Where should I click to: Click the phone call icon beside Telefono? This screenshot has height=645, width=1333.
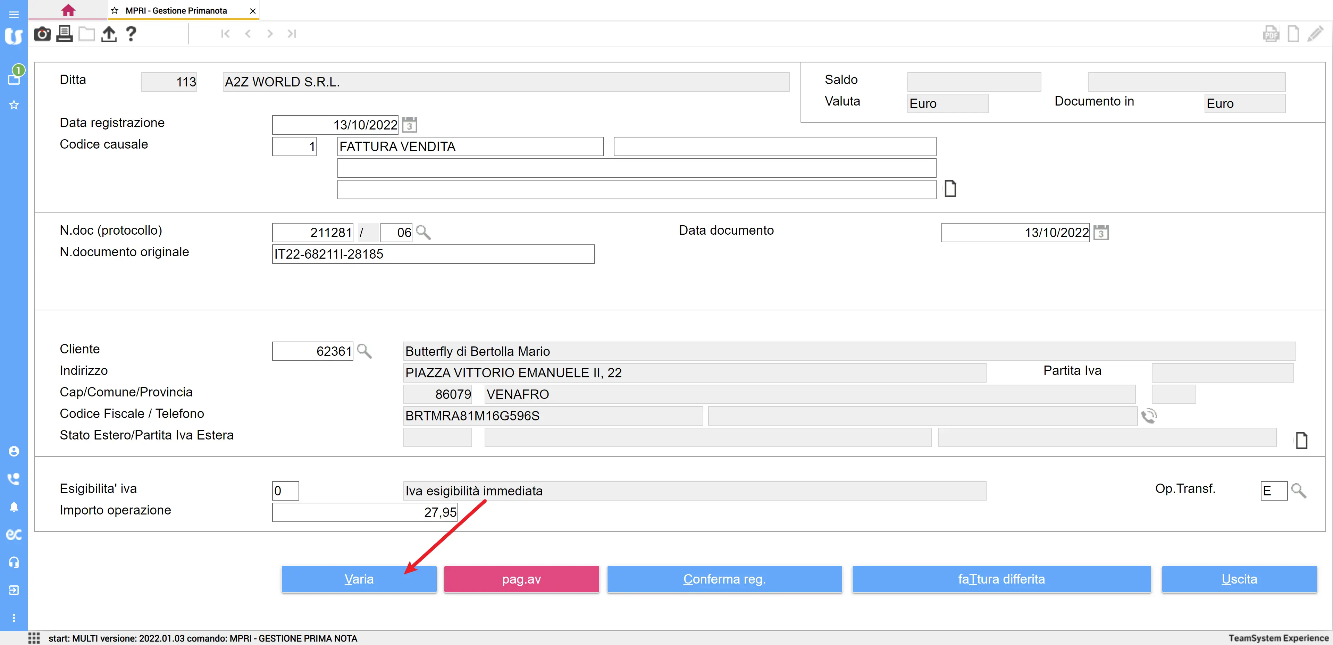pyautogui.click(x=1149, y=416)
